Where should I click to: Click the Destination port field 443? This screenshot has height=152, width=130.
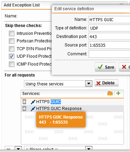tap(109, 37)
